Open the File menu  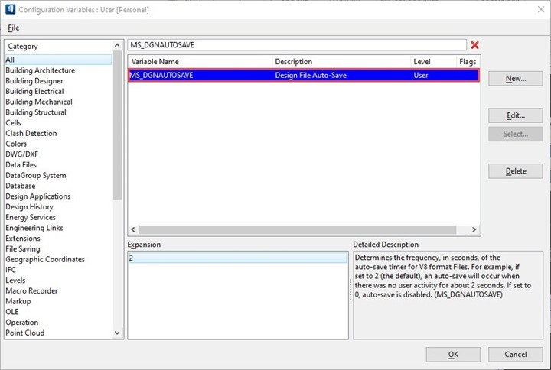point(14,28)
